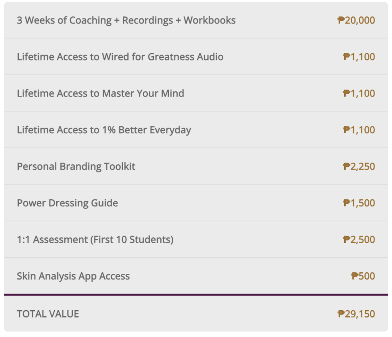The height and width of the screenshot is (337, 392).
Task: Click the ₱20,000 price value
Action: coord(356,20)
